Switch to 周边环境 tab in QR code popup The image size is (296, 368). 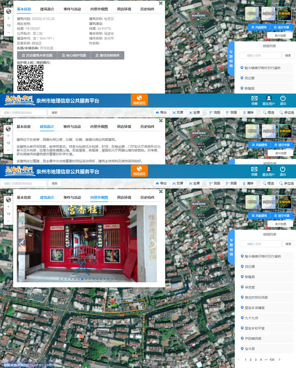[x=124, y=9]
